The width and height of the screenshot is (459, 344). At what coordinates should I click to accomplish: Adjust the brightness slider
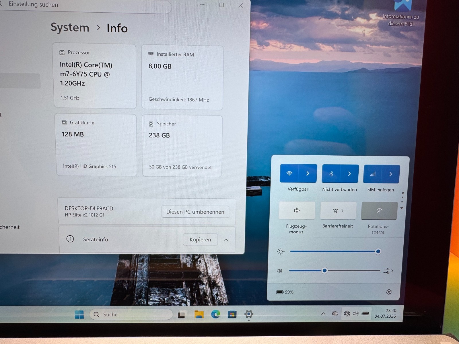334,251
